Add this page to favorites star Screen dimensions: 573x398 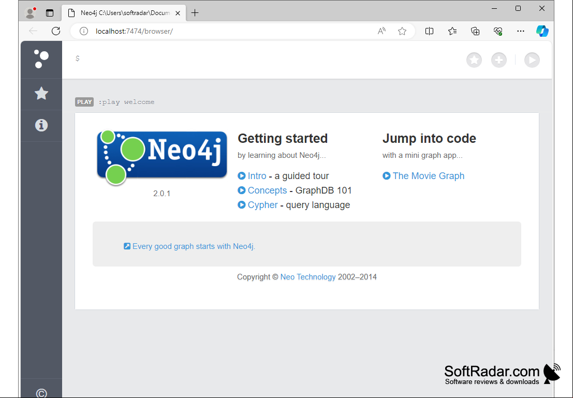tap(402, 31)
